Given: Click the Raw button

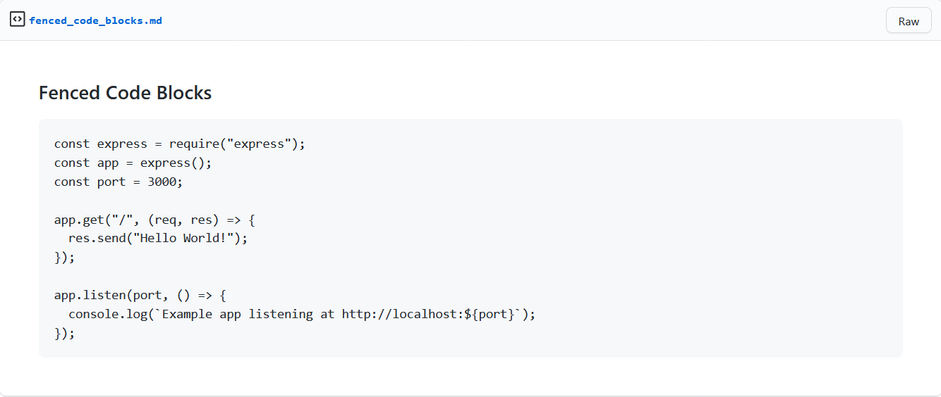Looking at the screenshot, I should click(x=909, y=21).
